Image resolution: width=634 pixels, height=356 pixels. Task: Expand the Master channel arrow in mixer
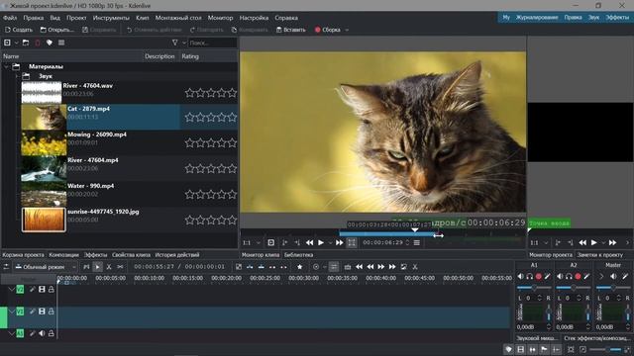[x=601, y=277]
